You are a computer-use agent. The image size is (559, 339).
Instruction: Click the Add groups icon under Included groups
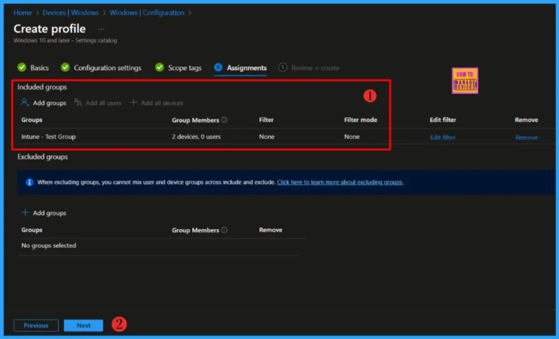[x=25, y=103]
